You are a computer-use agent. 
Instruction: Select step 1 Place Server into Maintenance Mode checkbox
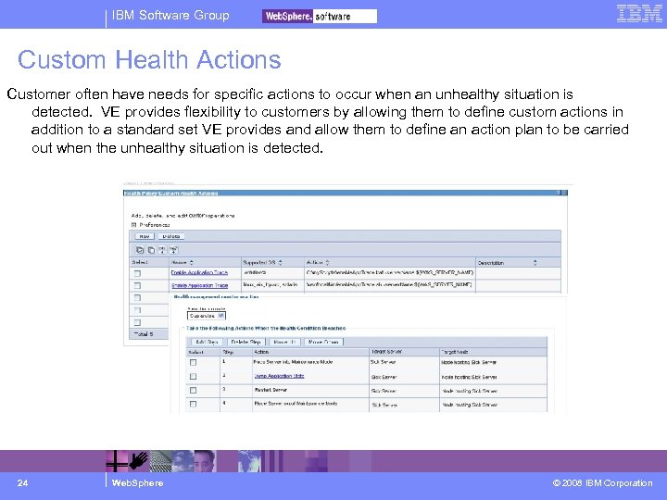(x=193, y=362)
